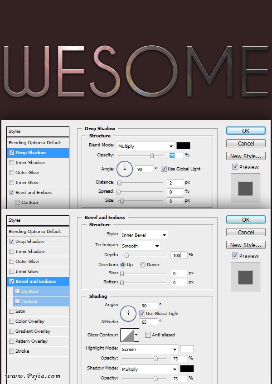272x384 pixels.
Task: Expand the Highlight Mode Screen dropdown
Action: point(149,349)
